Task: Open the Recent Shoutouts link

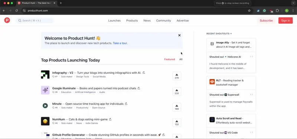Action: click(219, 34)
